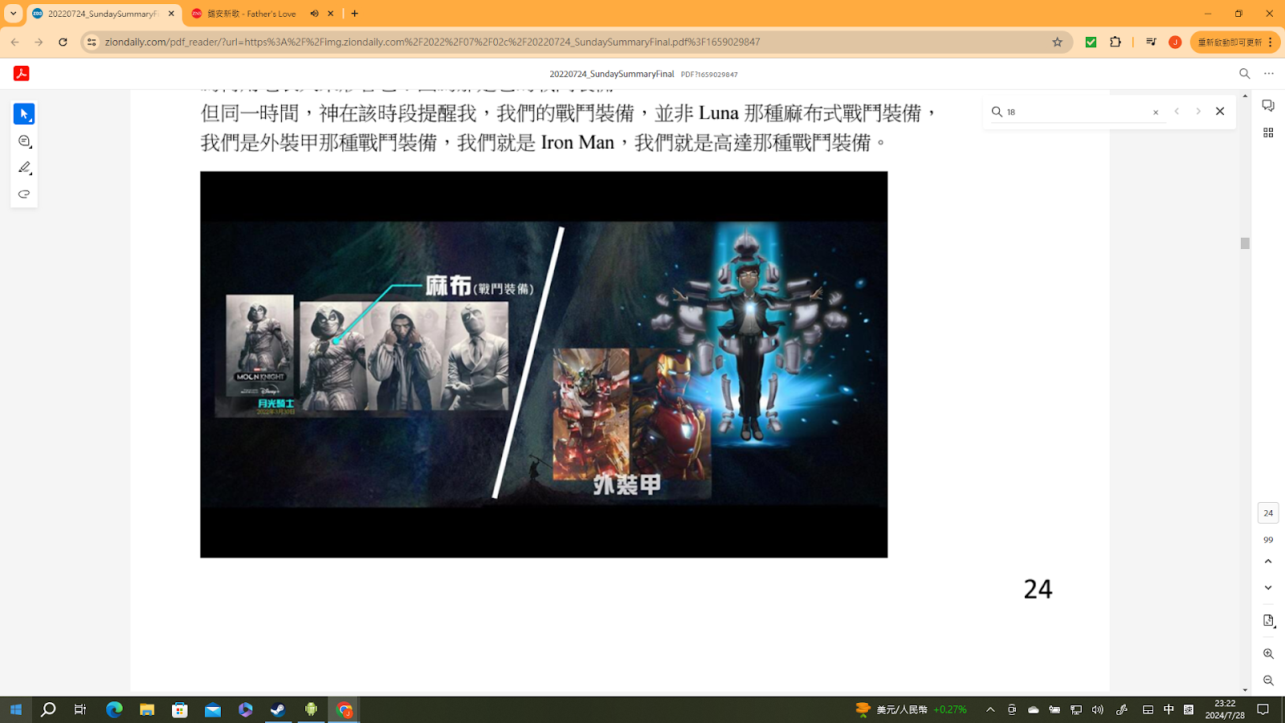Clear the search text with small x
1285x723 pixels.
(1156, 112)
